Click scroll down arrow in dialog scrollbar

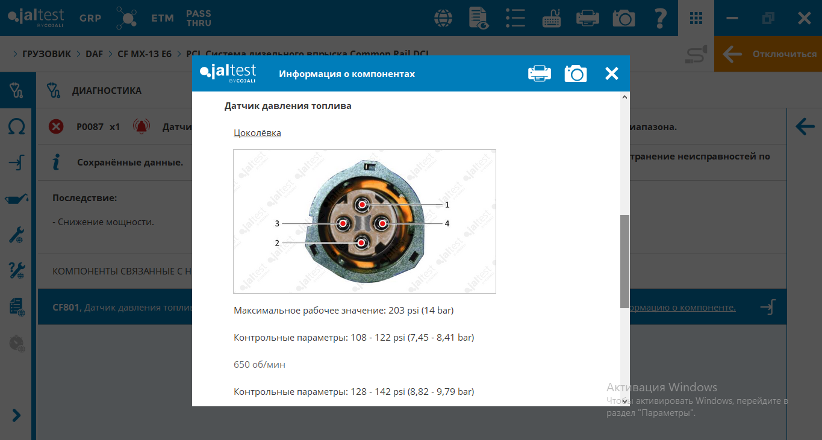tap(624, 401)
